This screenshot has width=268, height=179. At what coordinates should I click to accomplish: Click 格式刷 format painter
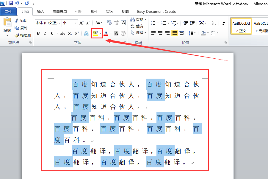[x=23, y=35]
